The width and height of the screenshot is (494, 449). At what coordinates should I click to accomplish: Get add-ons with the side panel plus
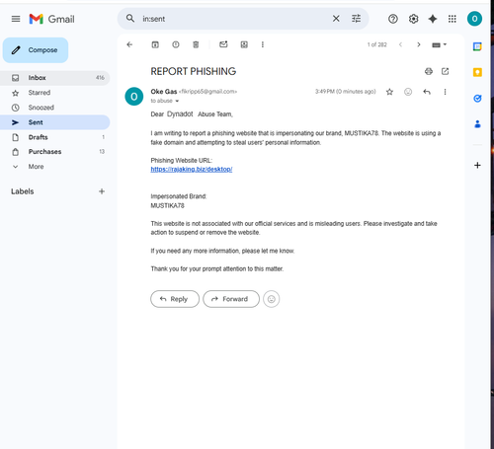tap(477, 165)
